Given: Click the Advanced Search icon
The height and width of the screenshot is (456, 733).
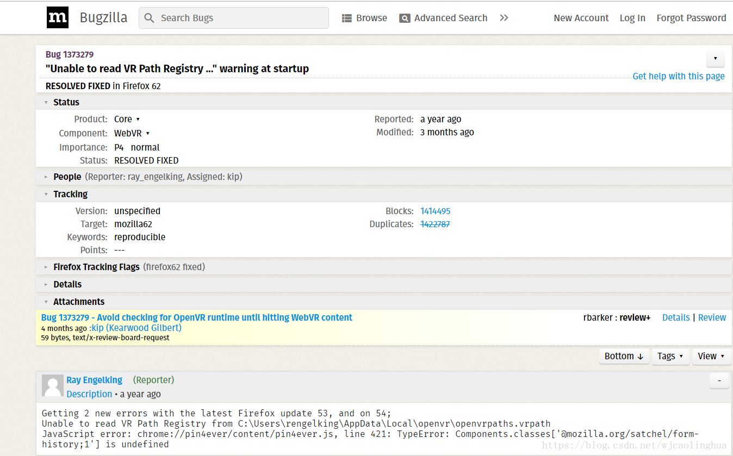Looking at the screenshot, I should pyautogui.click(x=405, y=18).
